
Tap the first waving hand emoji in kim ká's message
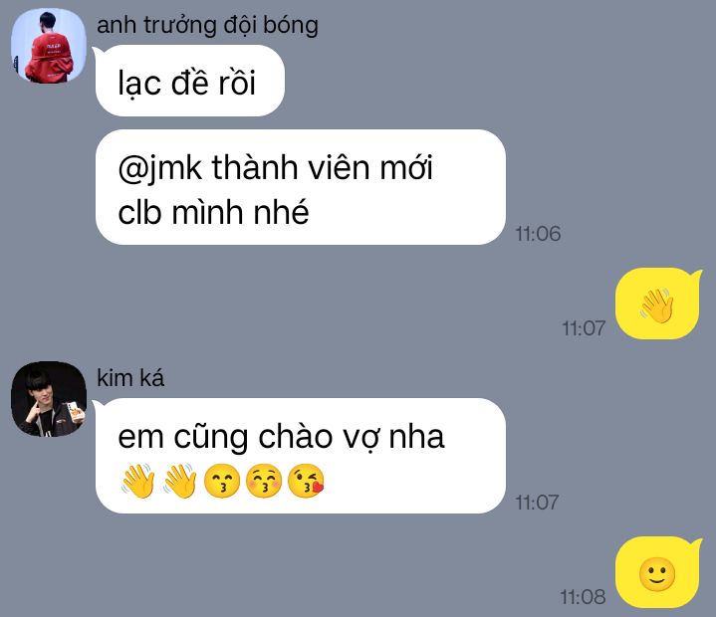[138, 481]
